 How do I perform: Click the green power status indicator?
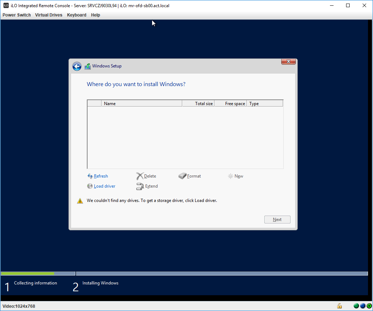coord(369,306)
